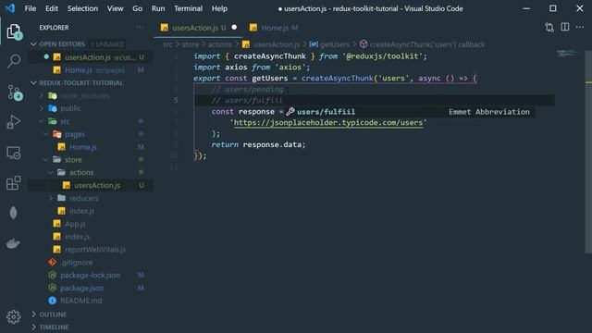Click the createAsyncThunk callback breadcrumb
592x333 pixels.
422,44
